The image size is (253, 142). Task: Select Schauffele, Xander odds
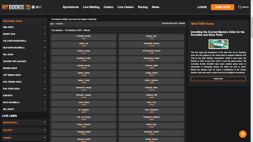click(151, 45)
